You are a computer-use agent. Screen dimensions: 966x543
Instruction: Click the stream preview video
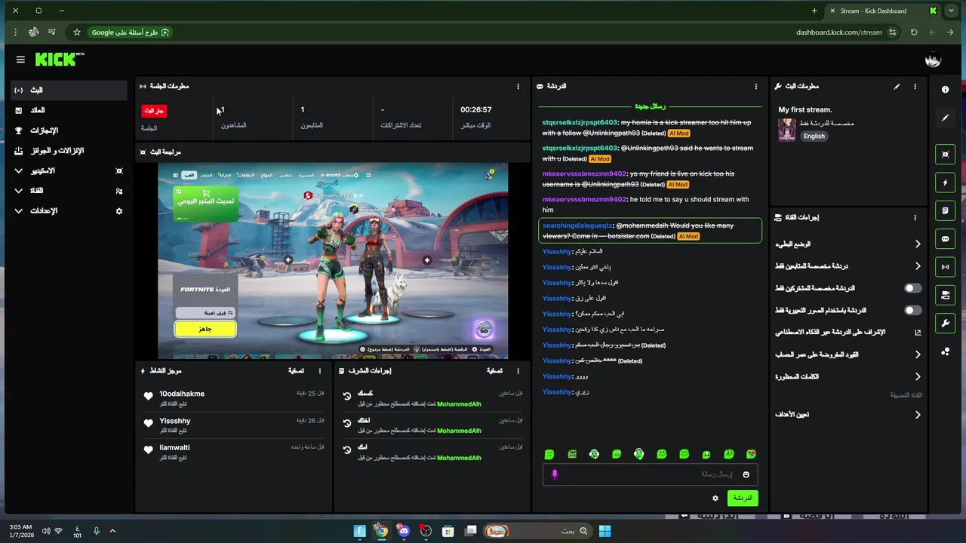tap(333, 261)
